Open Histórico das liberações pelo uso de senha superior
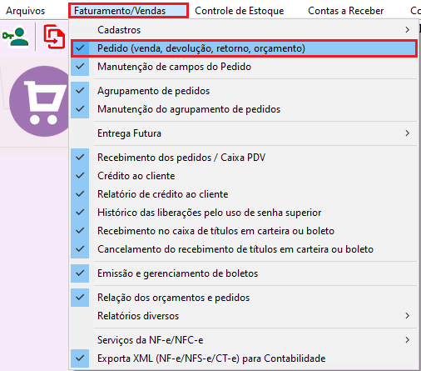The width and height of the screenshot is (421, 371). point(244,213)
